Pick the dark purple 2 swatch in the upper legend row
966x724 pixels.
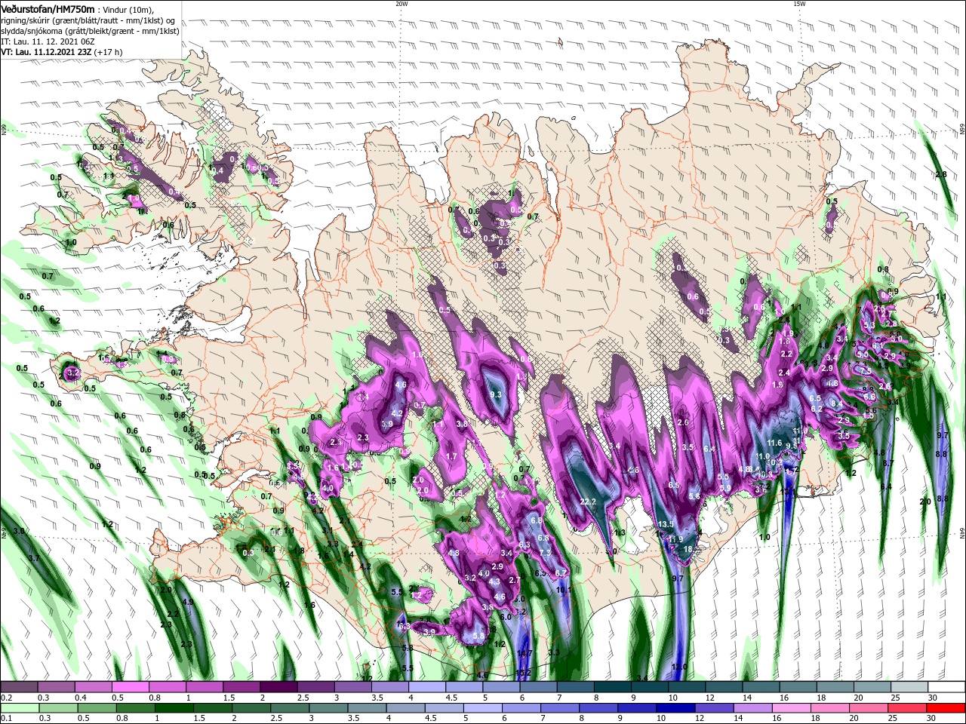click(x=278, y=687)
